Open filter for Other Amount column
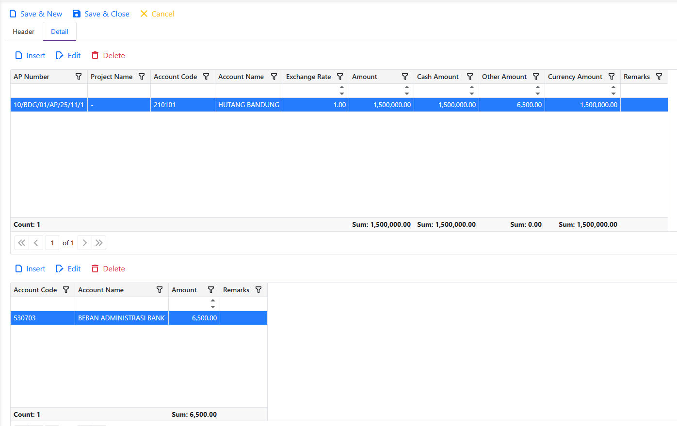 536,77
